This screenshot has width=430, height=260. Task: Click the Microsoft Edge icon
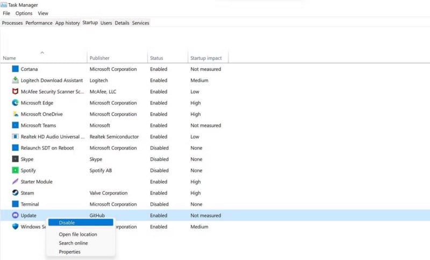tap(16, 102)
